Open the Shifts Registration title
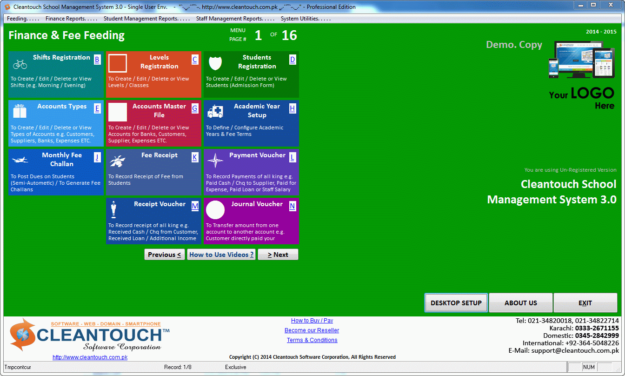Image resolution: width=625 pixels, height=376 pixels. (x=61, y=58)
